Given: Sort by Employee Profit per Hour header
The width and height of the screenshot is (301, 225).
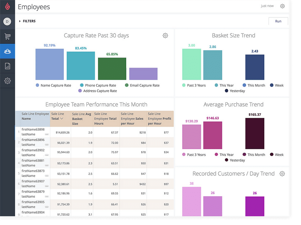Looking at the screenshot, I should coord(160,119).
